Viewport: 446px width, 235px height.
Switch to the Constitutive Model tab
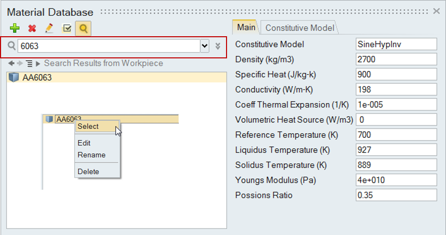[299, 28]
